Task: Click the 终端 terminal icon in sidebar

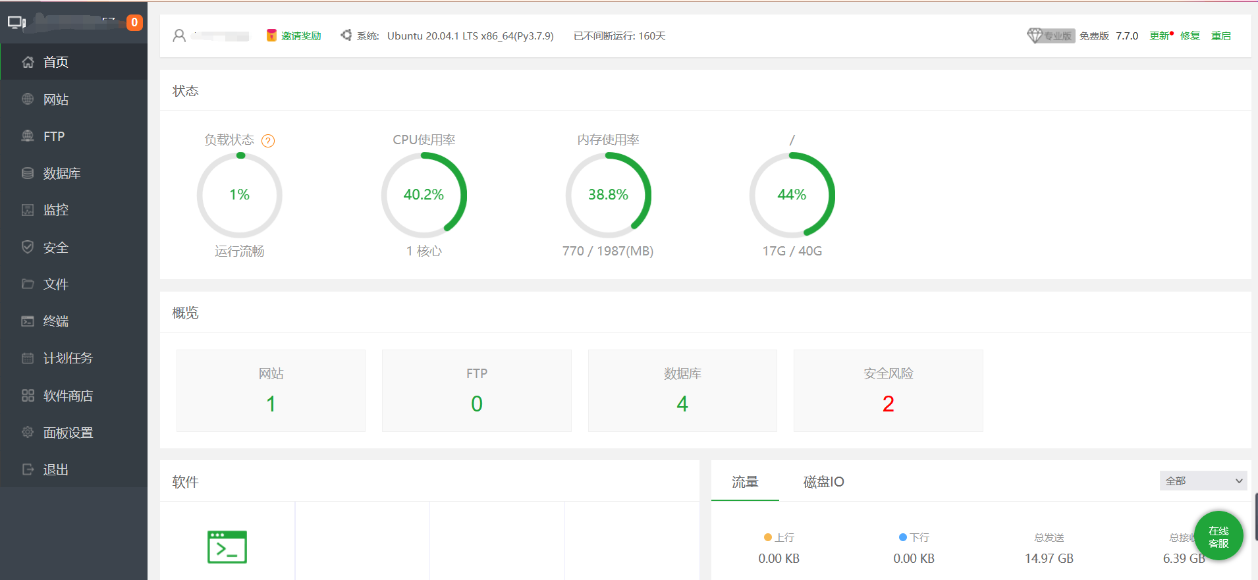Action: pyautogui.click(x=28, y=321)
